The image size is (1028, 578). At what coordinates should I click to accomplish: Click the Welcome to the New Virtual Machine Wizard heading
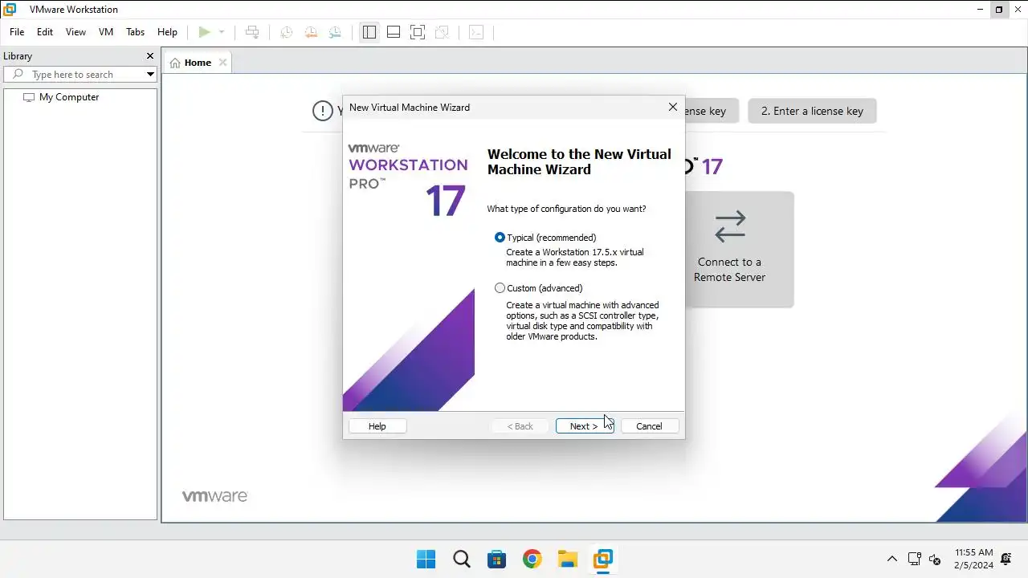tap(579, 161)
